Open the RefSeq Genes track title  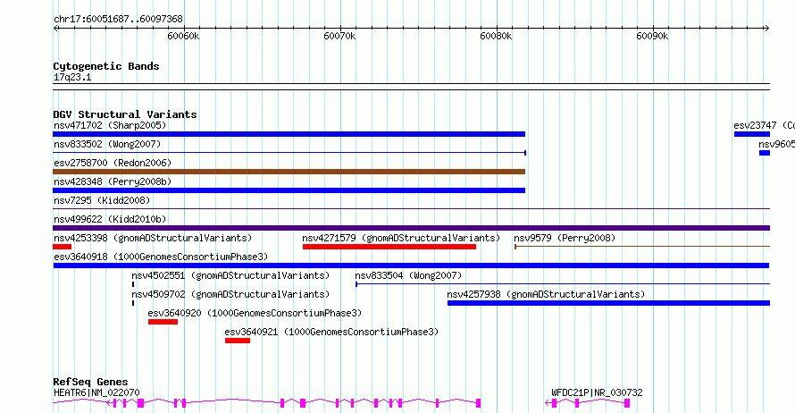pos(90,382)
